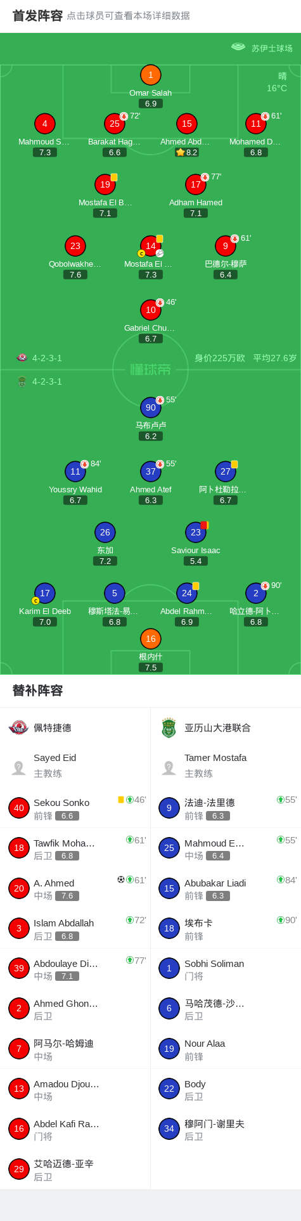Tap Youssry Wahid number 11 blue icon
Viewport: 301px width, 1221px height.
click(x=75, y=471)
